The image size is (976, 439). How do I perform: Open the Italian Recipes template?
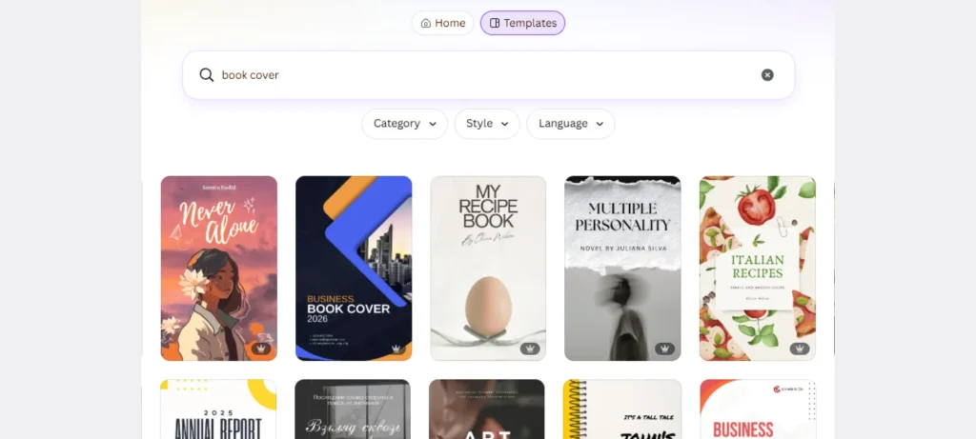[758, 268]
